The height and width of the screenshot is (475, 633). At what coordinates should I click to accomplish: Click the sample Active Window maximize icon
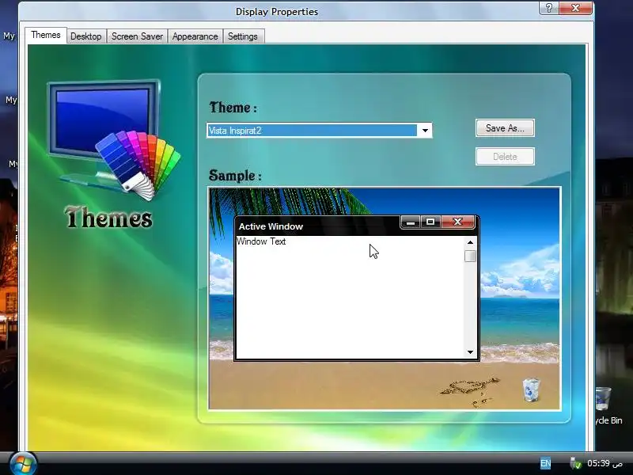pyautogui.click(x=430, y=222)
